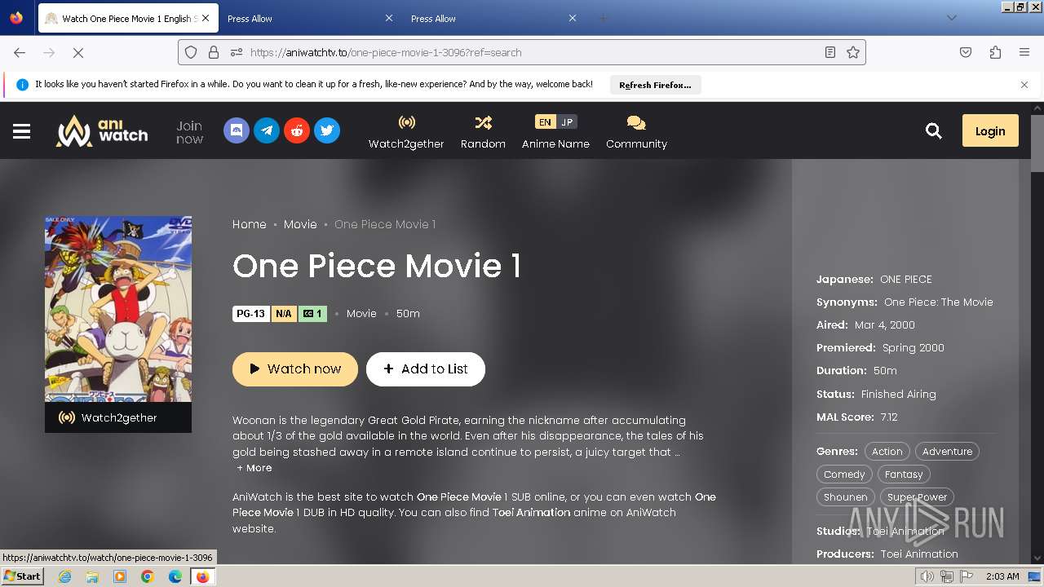The width and height of the screenshot is (1044, 587).
Task: Open Watch2gether under the poster
Action: tap(118, 417)
